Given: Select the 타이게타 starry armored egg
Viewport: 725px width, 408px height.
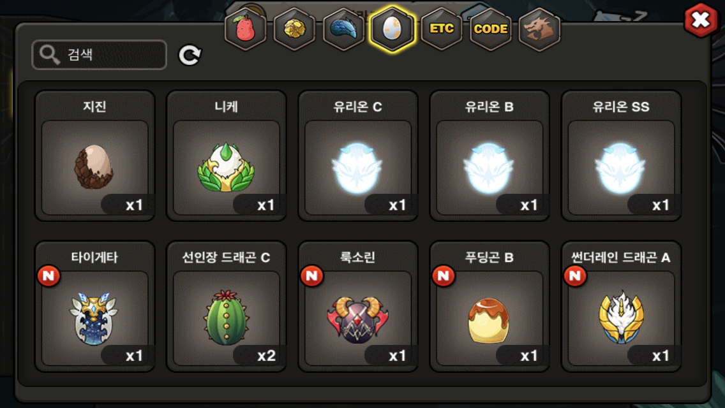Looking at the screenshot, I should coord(95,307).
